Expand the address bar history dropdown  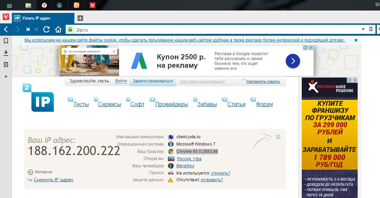click(x=363, y=29)
